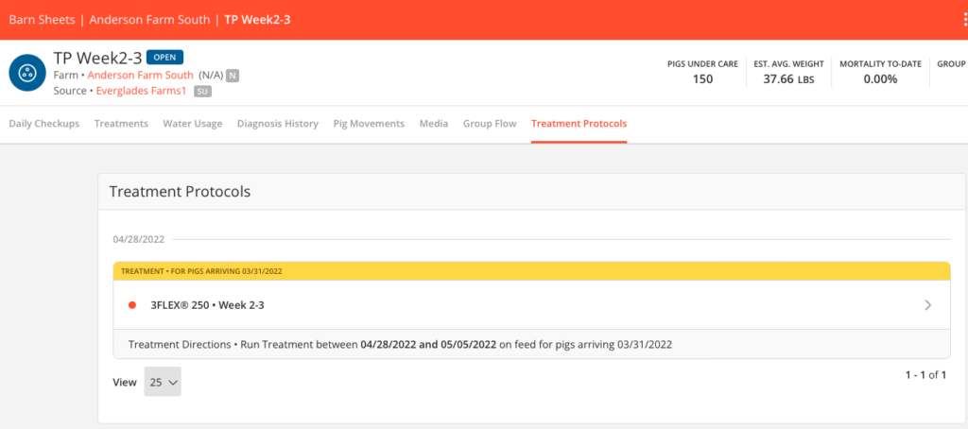Switch to the Daily Checkups tab

44,124
